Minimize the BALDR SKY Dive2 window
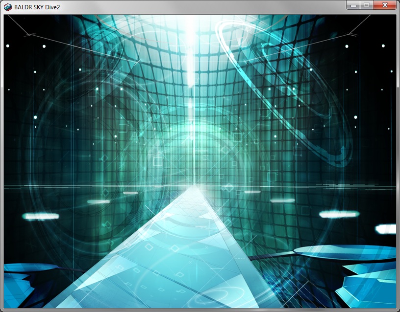This screenshot has height=312, width=400. (x=353, y=5)
